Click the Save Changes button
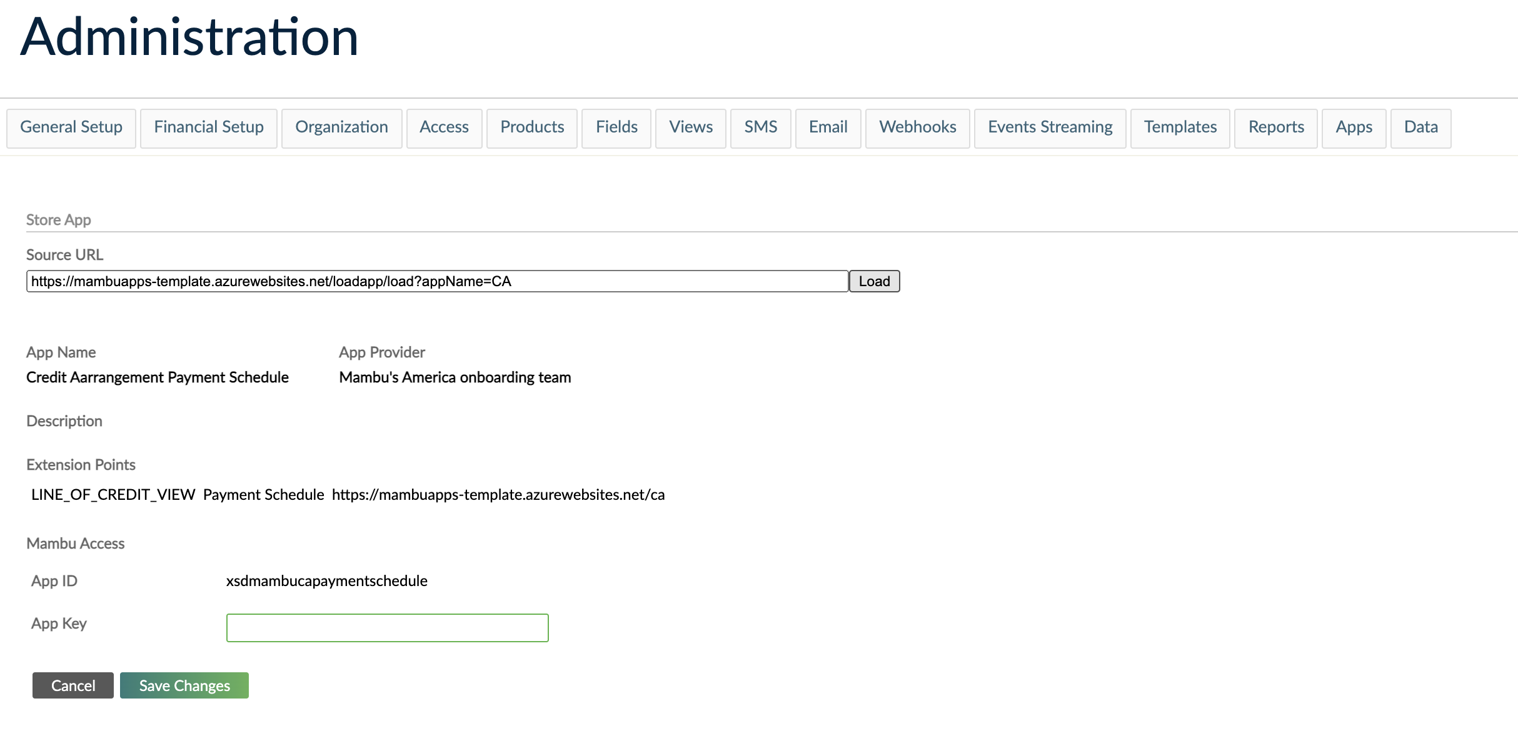This screenshot has height=756, width=1518. click(x=184, y=685)
